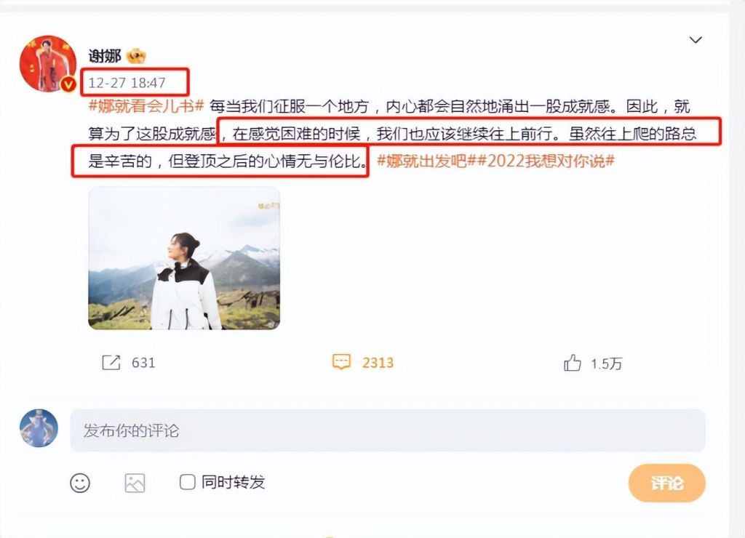Screen dimensions: 745x538
Task: Click the orange 评论 submit button
Action: [x=666, y=483]
